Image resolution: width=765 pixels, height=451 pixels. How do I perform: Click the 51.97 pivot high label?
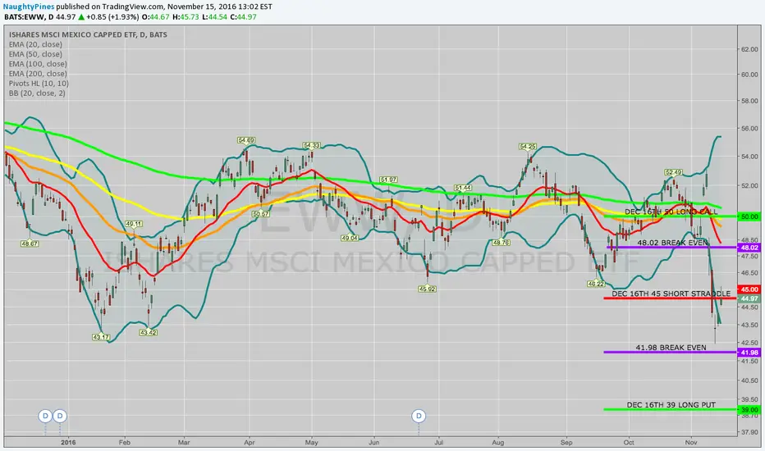(388, 180)
